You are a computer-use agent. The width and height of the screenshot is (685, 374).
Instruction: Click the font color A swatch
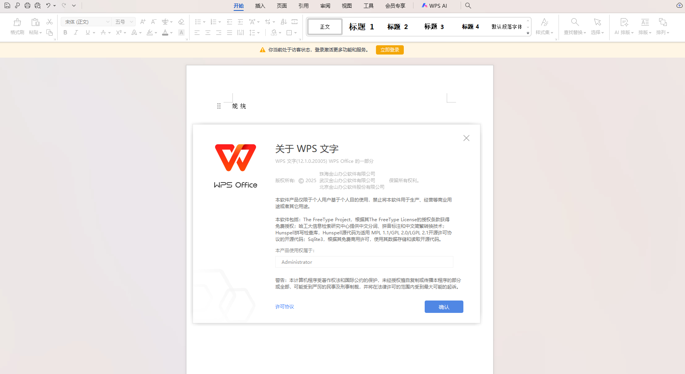click(165, 32)
